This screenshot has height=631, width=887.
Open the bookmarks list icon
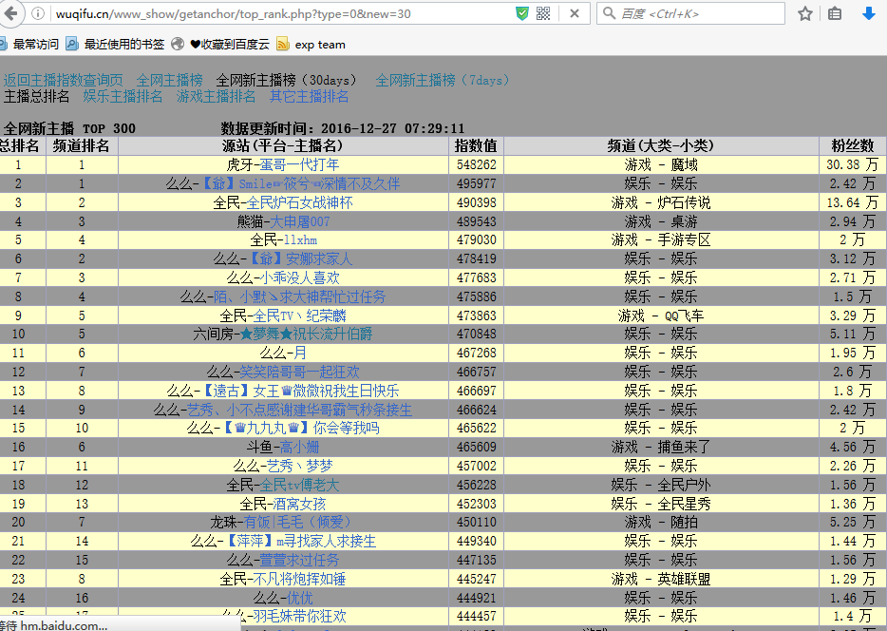[835, 14]
